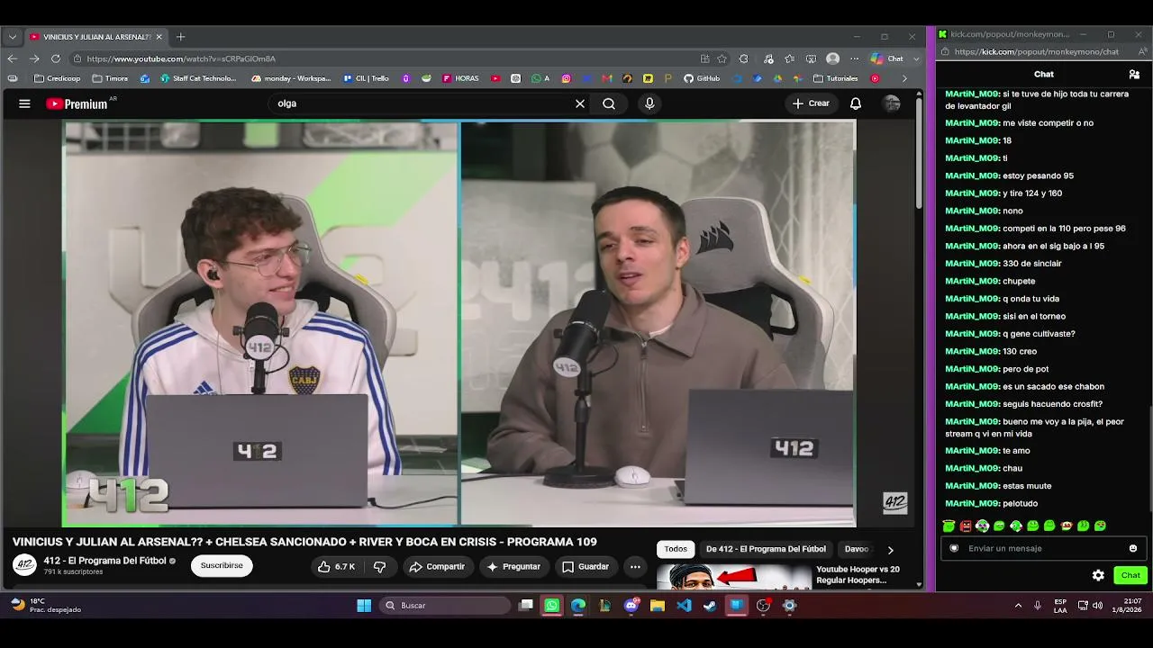Image resolution: width=1153 pixels, height=648 pixels.
Task: Open more actions (three dots) under video
Action: coord(635,566)
